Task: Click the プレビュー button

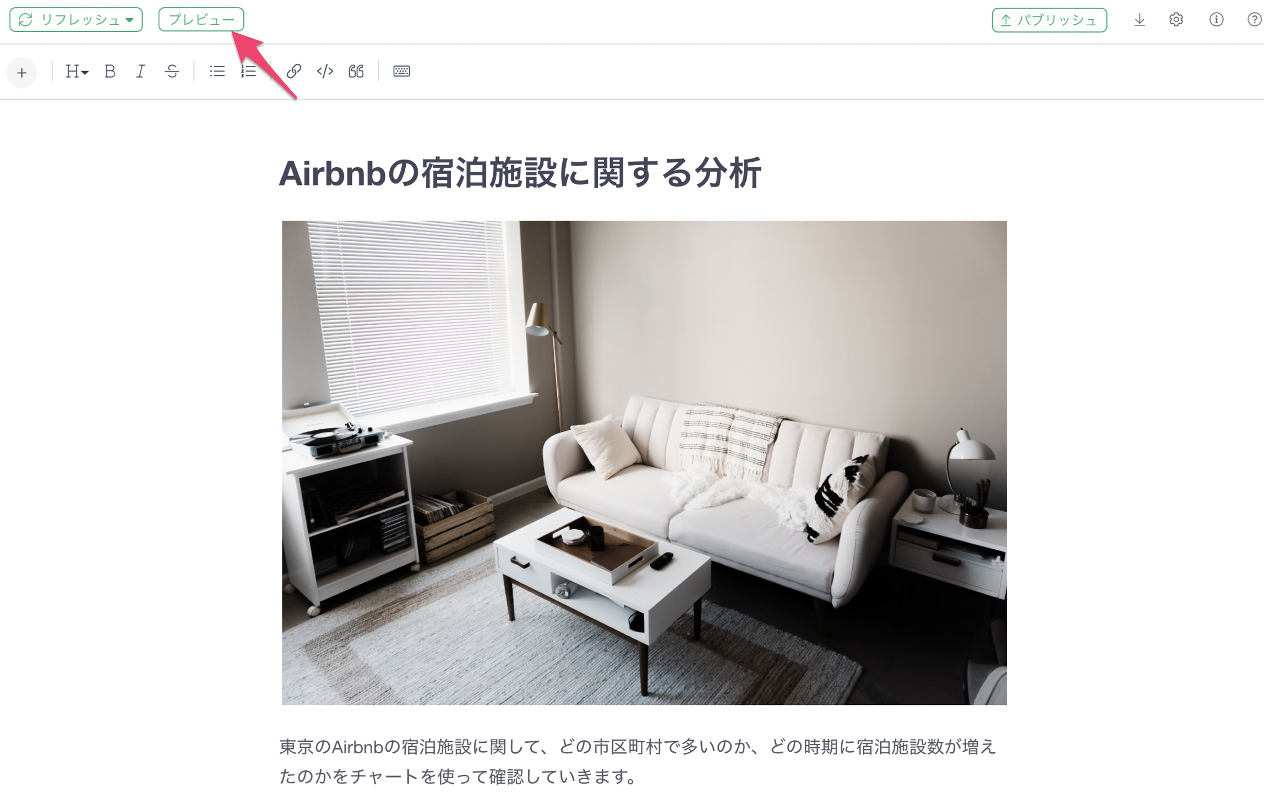Action: tap(201, 20)
